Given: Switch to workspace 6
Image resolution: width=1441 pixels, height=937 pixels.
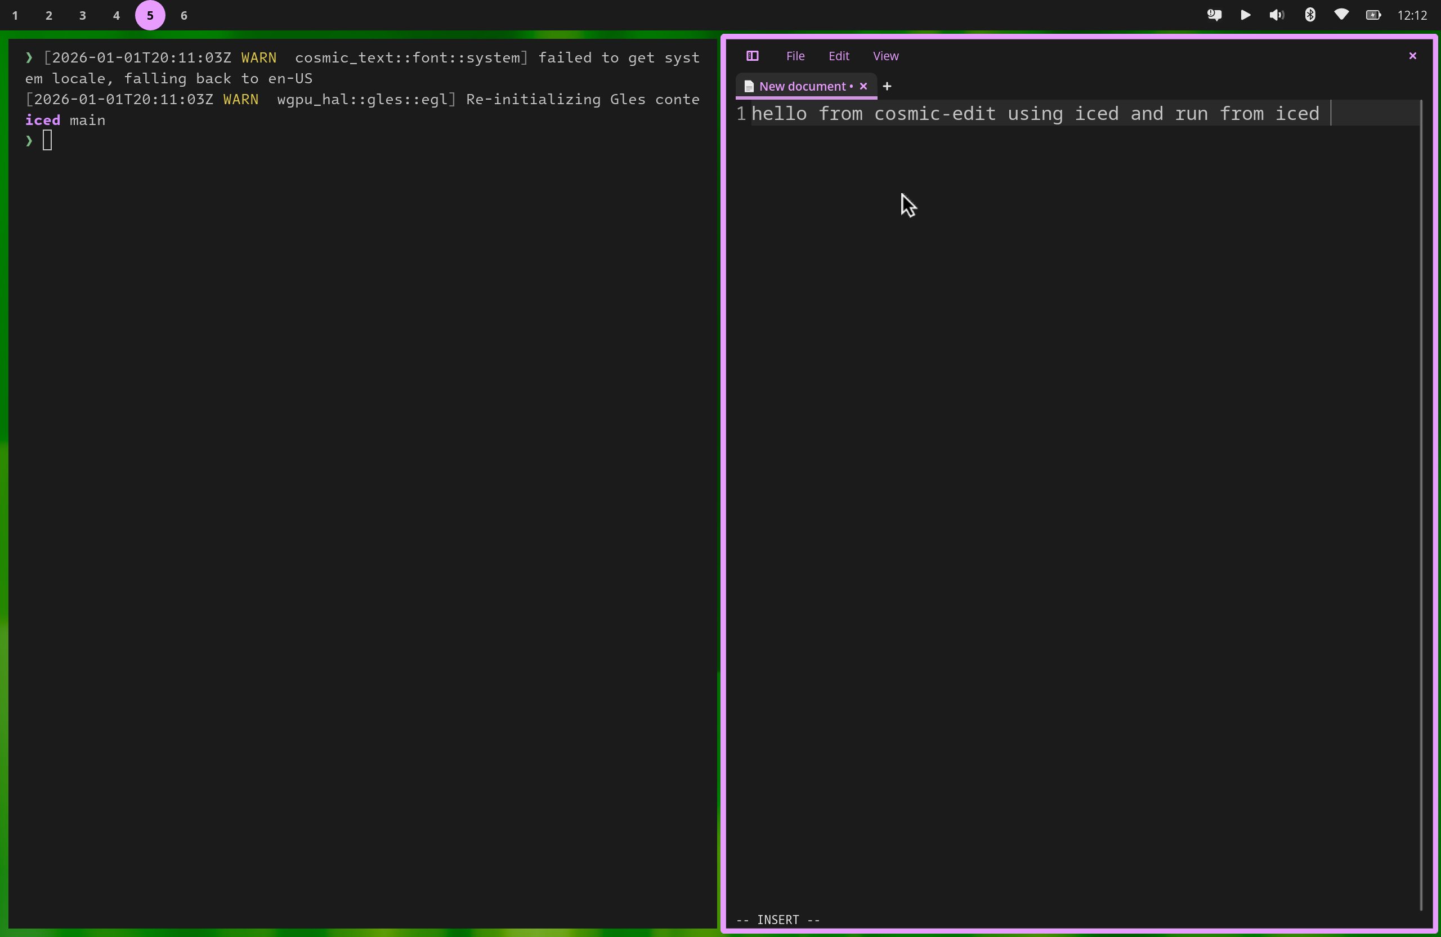Looking at the screenshot, I should tap(184, 15).
